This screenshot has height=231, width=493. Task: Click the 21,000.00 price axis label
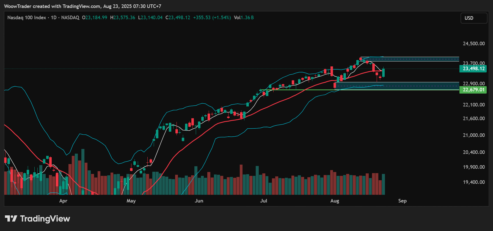coord(473,135)
